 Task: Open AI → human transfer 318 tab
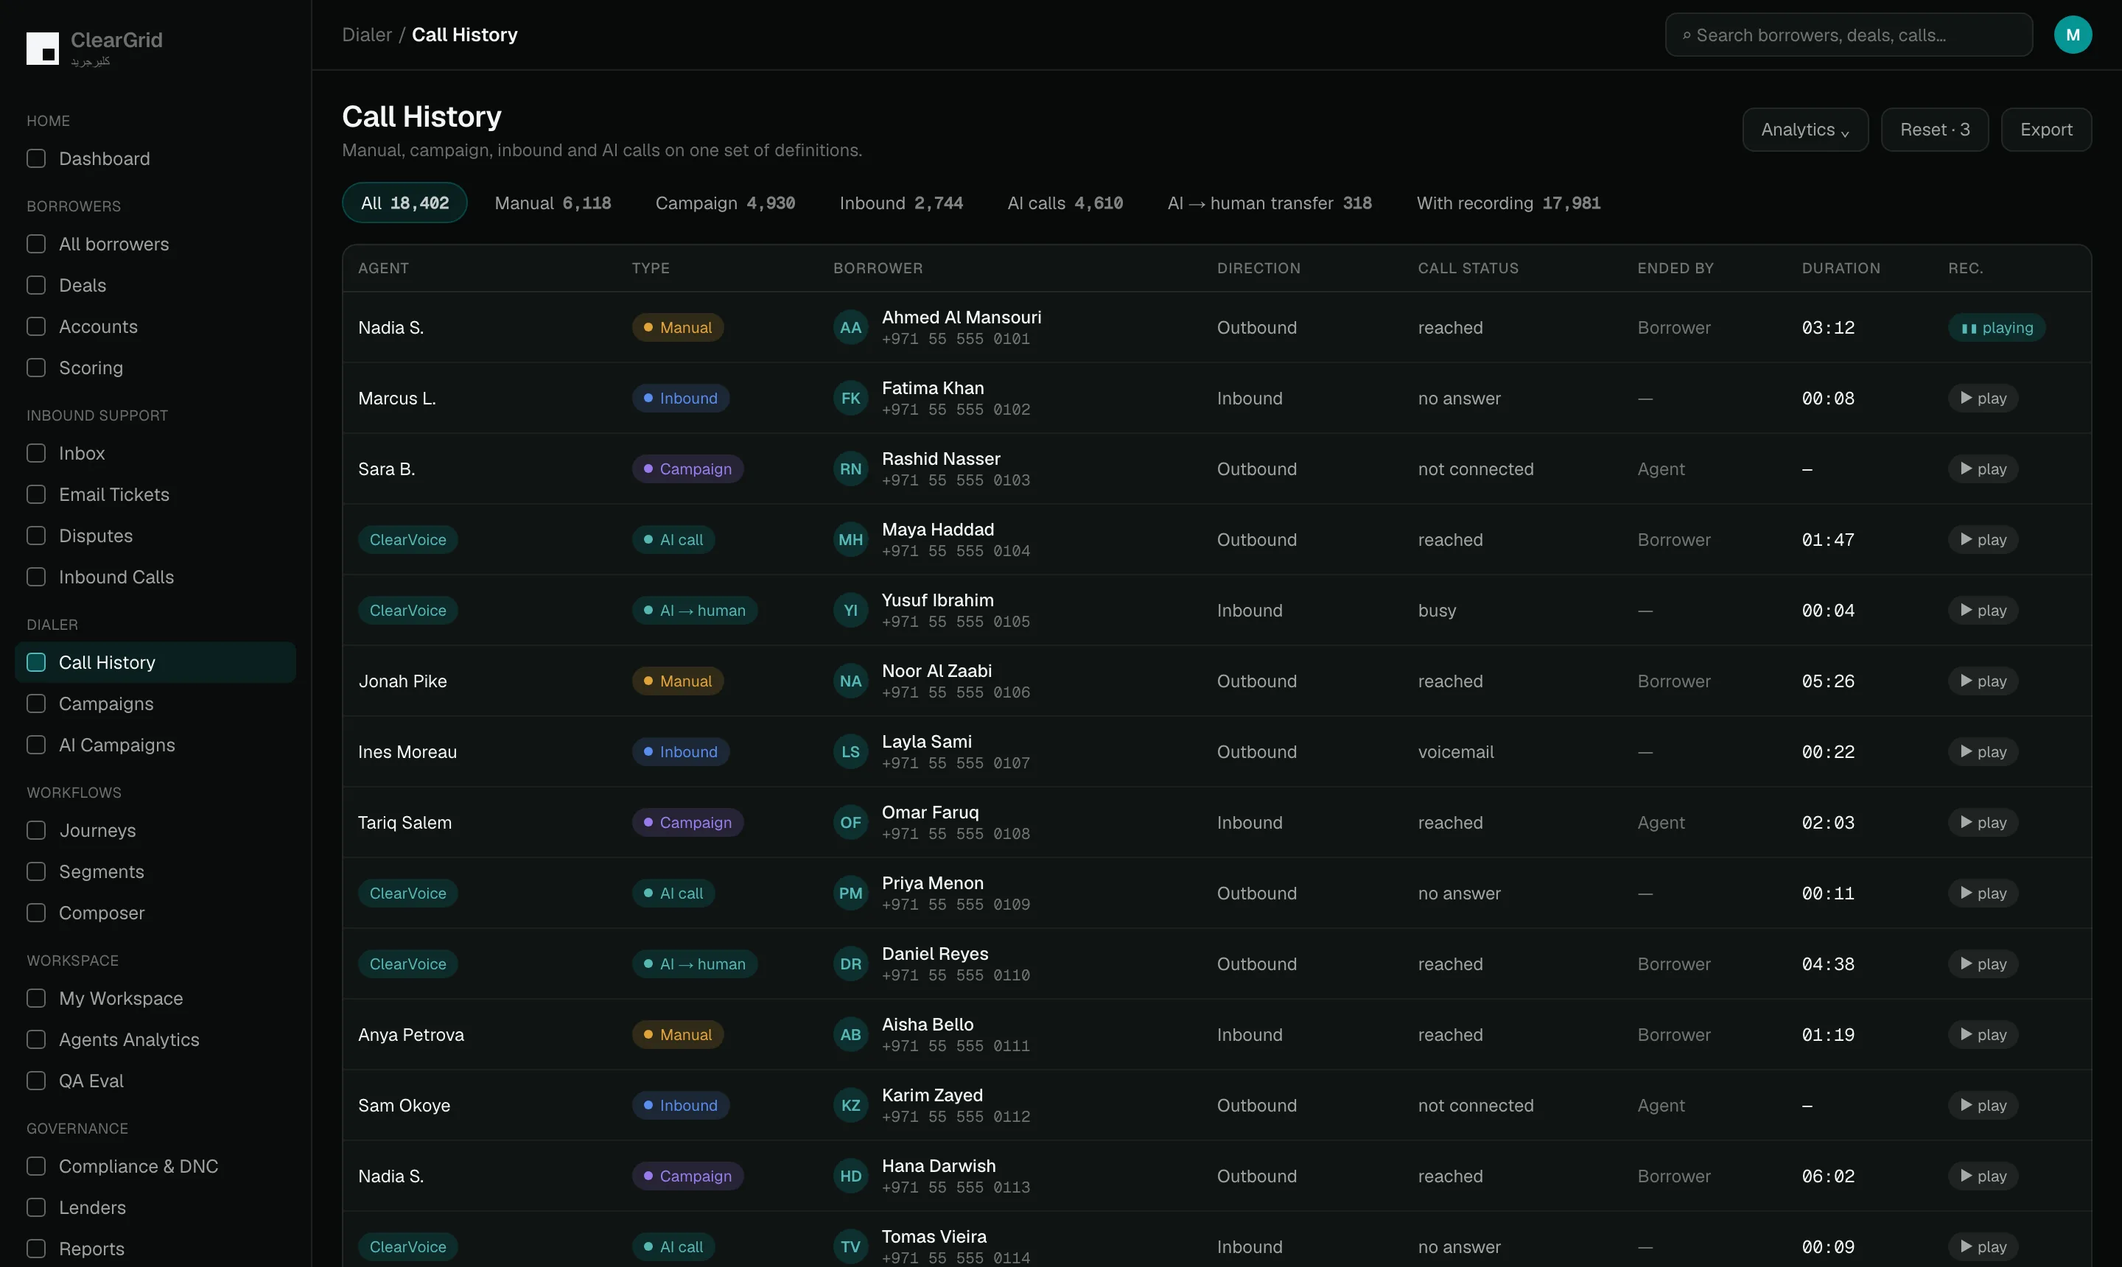click(x=1269, y=203)
